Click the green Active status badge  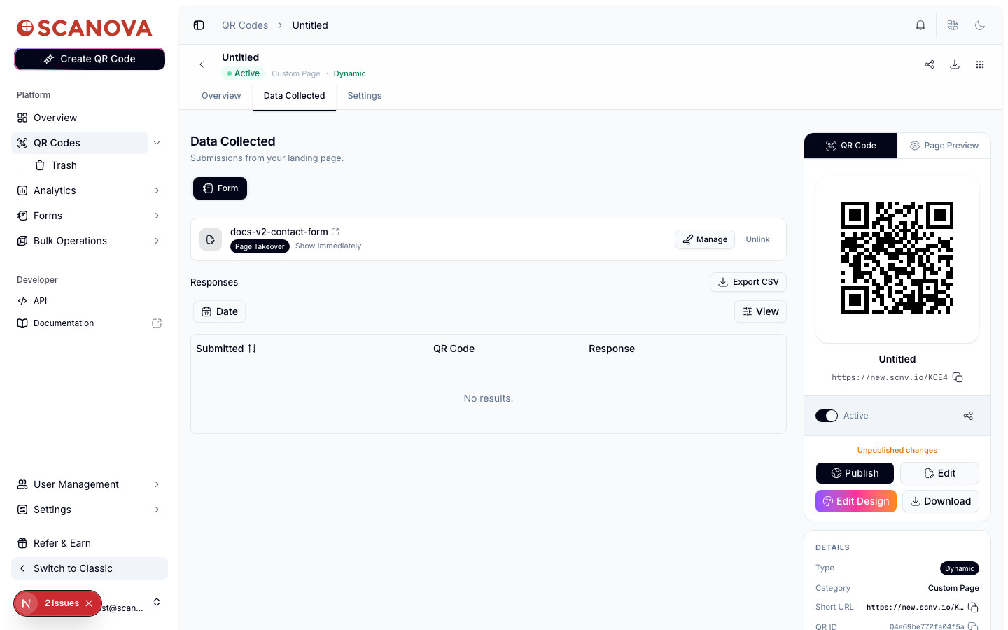tap(244, 73)
